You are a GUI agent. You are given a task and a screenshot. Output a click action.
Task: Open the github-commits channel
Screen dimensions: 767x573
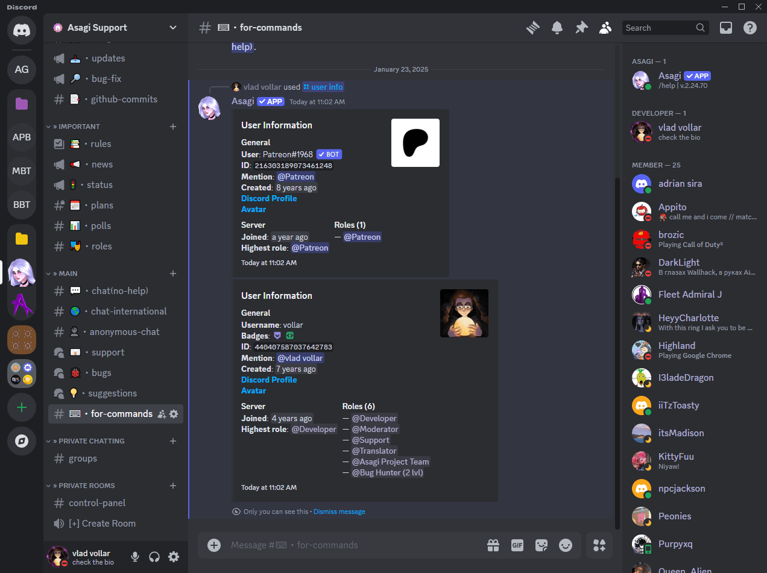point(116,99)
